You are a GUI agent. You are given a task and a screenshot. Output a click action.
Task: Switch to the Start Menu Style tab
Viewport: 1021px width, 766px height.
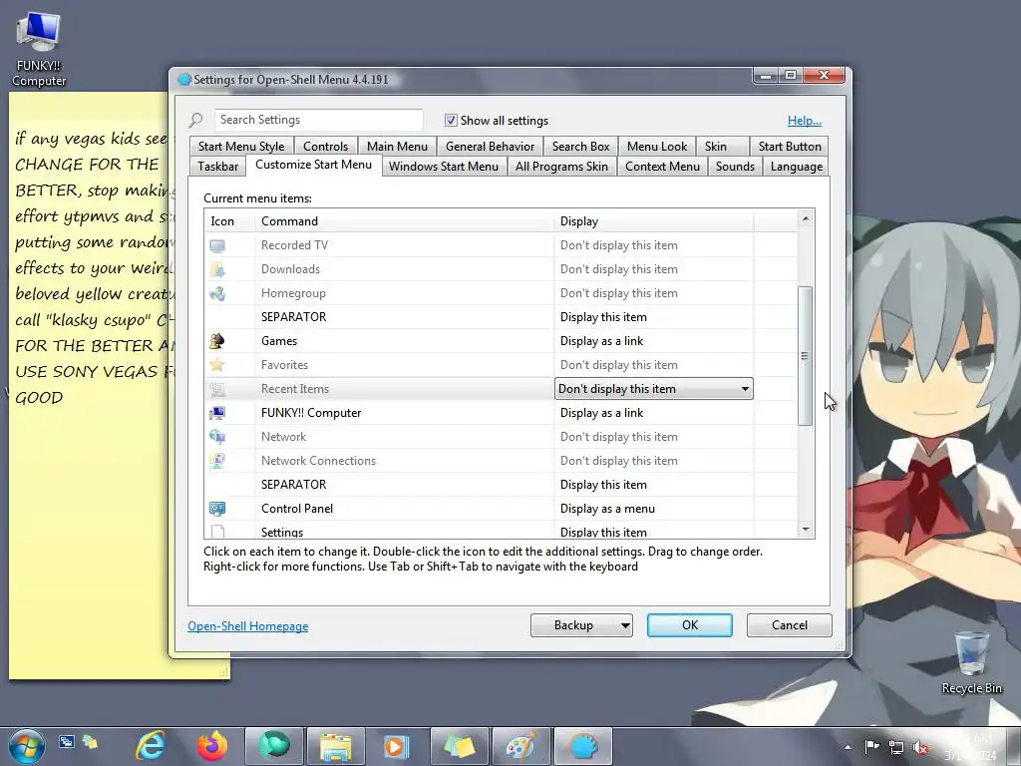click(241, 147)
